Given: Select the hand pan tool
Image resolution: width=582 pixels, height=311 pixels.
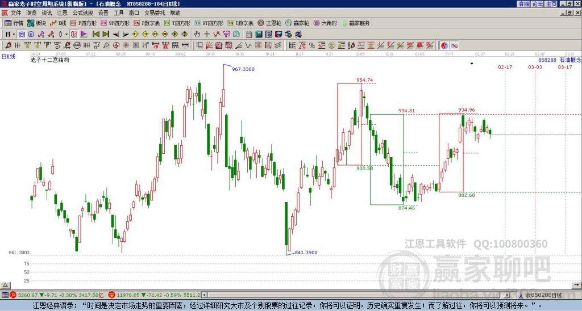Looking at the screenshot, I should (197, 35).
